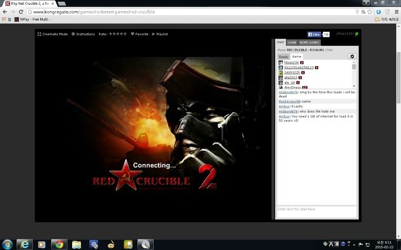Screen dimensions: 401x250
Task: Click the page vertical scrollbar thumb
Action: pyautogui.click(x=399, y=77)
